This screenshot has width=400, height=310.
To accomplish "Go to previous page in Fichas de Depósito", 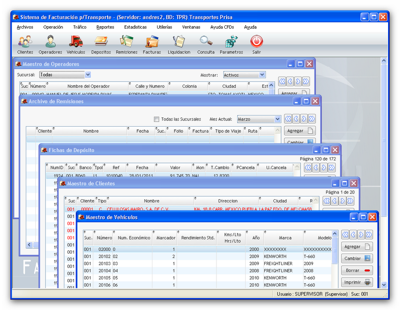I will click(x=316, y=168).
